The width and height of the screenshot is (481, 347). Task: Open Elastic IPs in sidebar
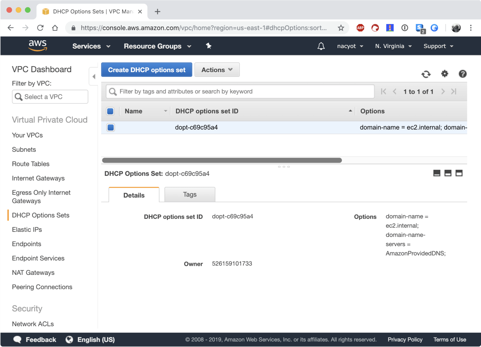(27, 230)
